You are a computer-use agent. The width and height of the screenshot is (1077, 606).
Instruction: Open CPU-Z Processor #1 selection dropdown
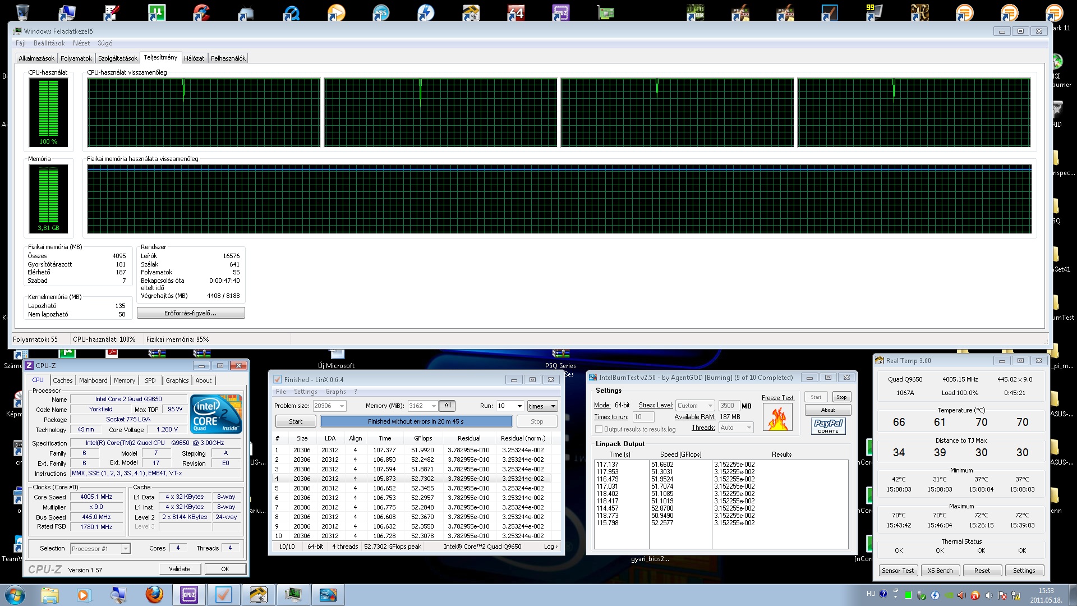click(126, 549)
